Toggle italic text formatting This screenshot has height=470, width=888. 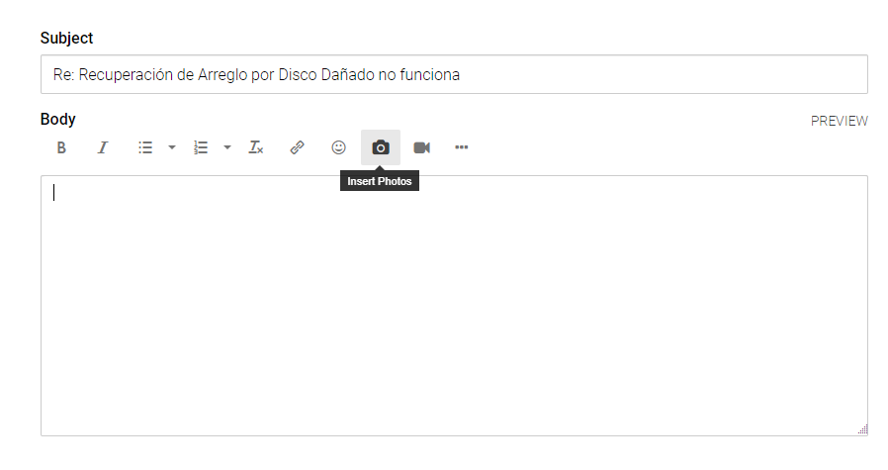click(x=103, y=148)
